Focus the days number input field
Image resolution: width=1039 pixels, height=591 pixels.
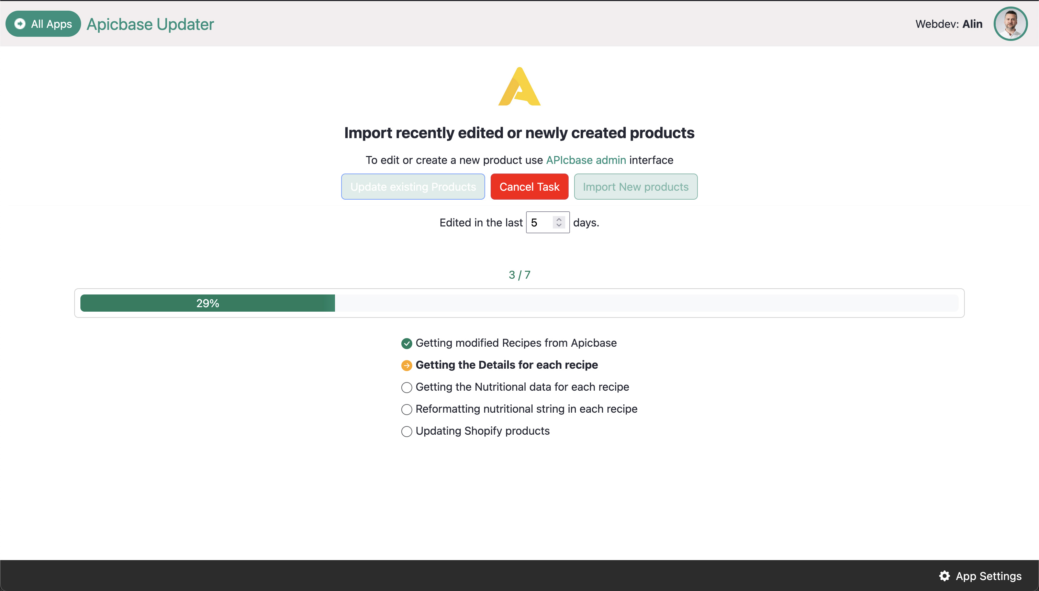[x=548, y=222]
